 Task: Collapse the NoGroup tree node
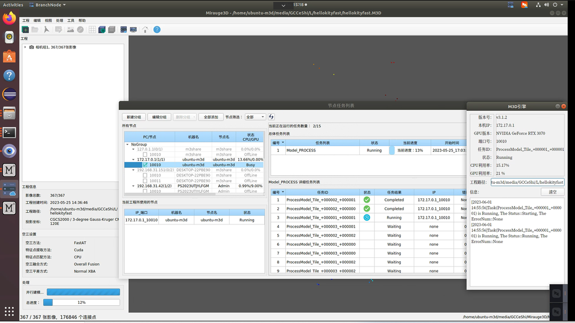point(127,144)
